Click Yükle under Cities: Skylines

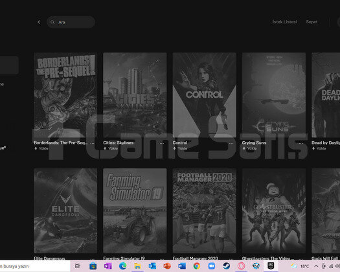pyautogui.click(x=111, y=148)
